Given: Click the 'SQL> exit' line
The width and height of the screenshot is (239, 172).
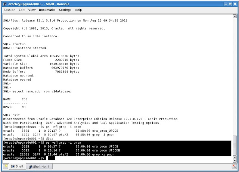Looking at the screenshot, I should click(x=12, y=115).
